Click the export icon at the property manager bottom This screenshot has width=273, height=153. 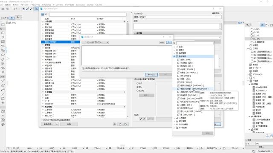coord(125,124)
